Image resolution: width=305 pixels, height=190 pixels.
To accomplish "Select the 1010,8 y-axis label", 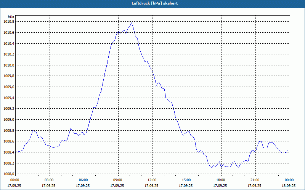I will [9, 22].
